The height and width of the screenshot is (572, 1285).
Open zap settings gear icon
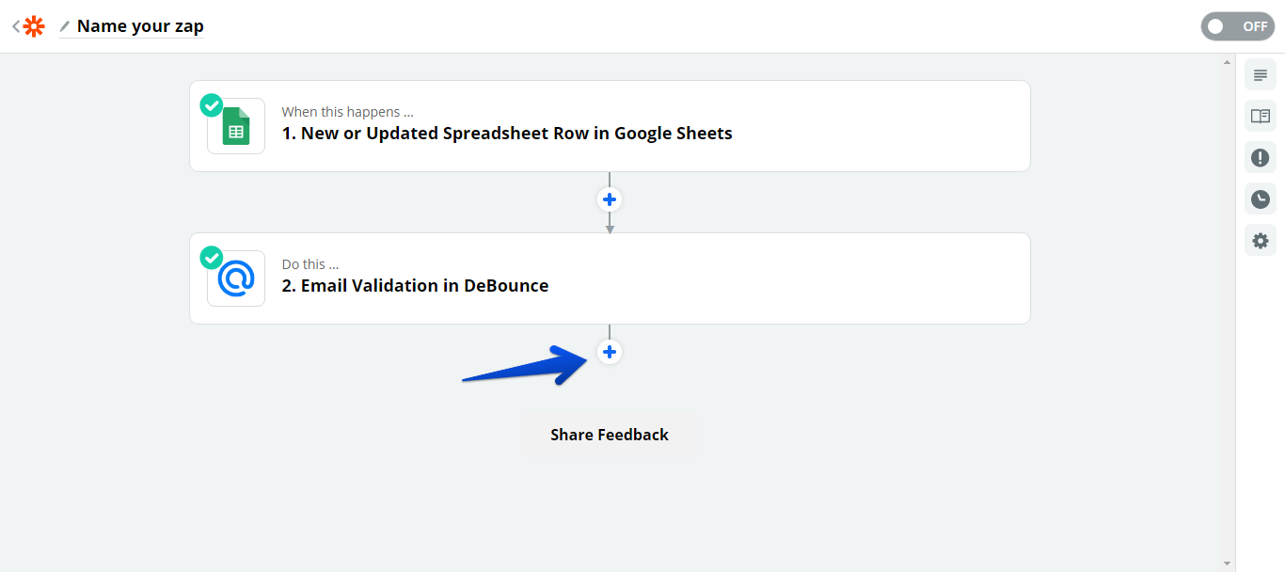(1260, 240)
